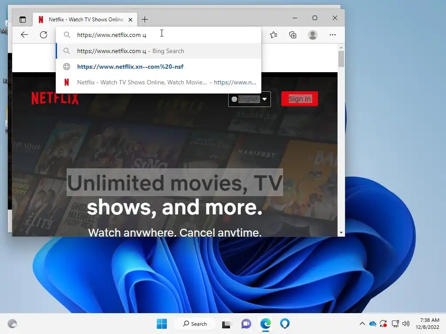
Task: Click the page scrollbar down arrow
Action: pos(341,233)
